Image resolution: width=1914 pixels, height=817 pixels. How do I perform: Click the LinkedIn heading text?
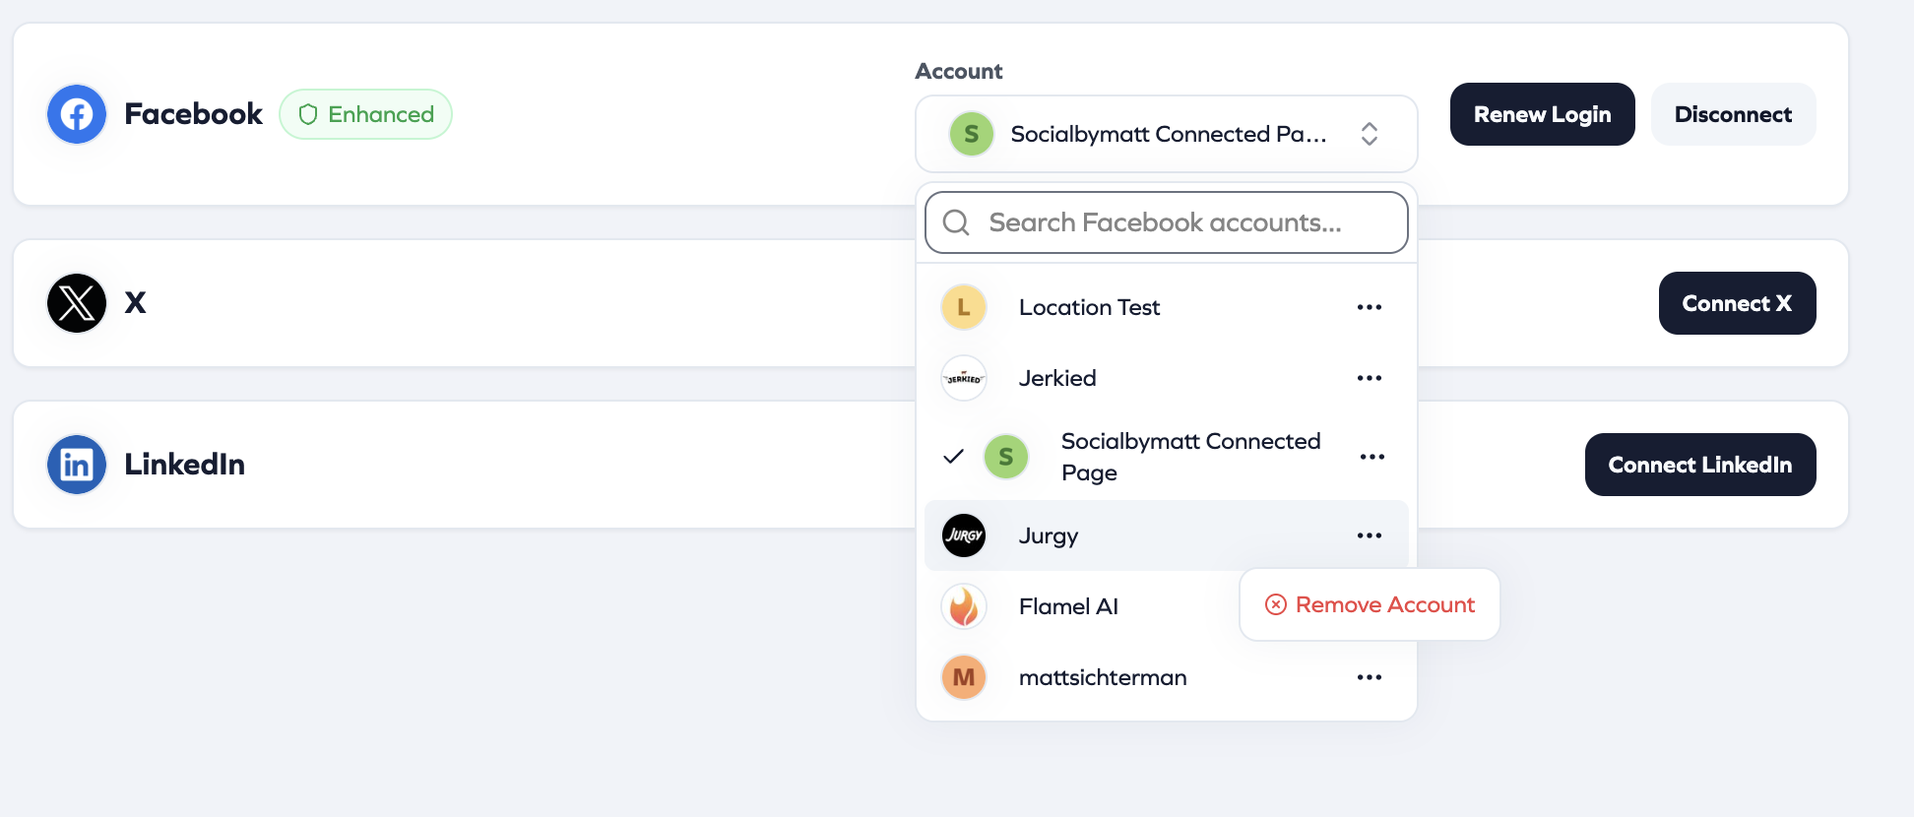[x=185, y=465]
